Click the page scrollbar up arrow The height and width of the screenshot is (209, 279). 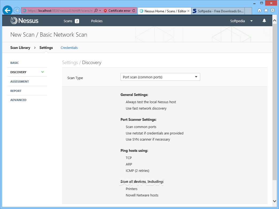[x=274, y=21]
